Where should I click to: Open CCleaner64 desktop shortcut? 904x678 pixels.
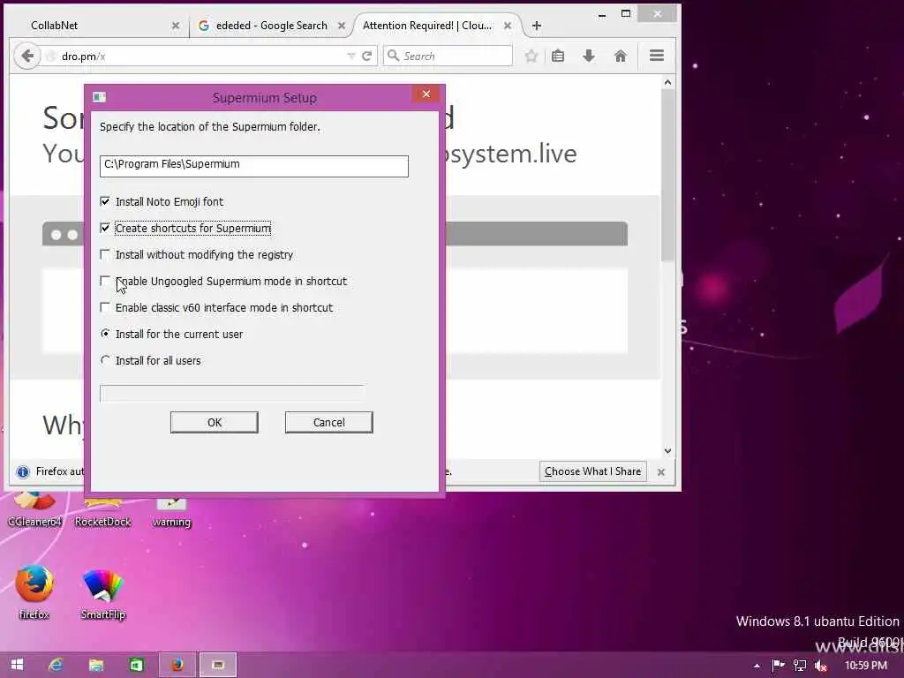click(34, 508)
